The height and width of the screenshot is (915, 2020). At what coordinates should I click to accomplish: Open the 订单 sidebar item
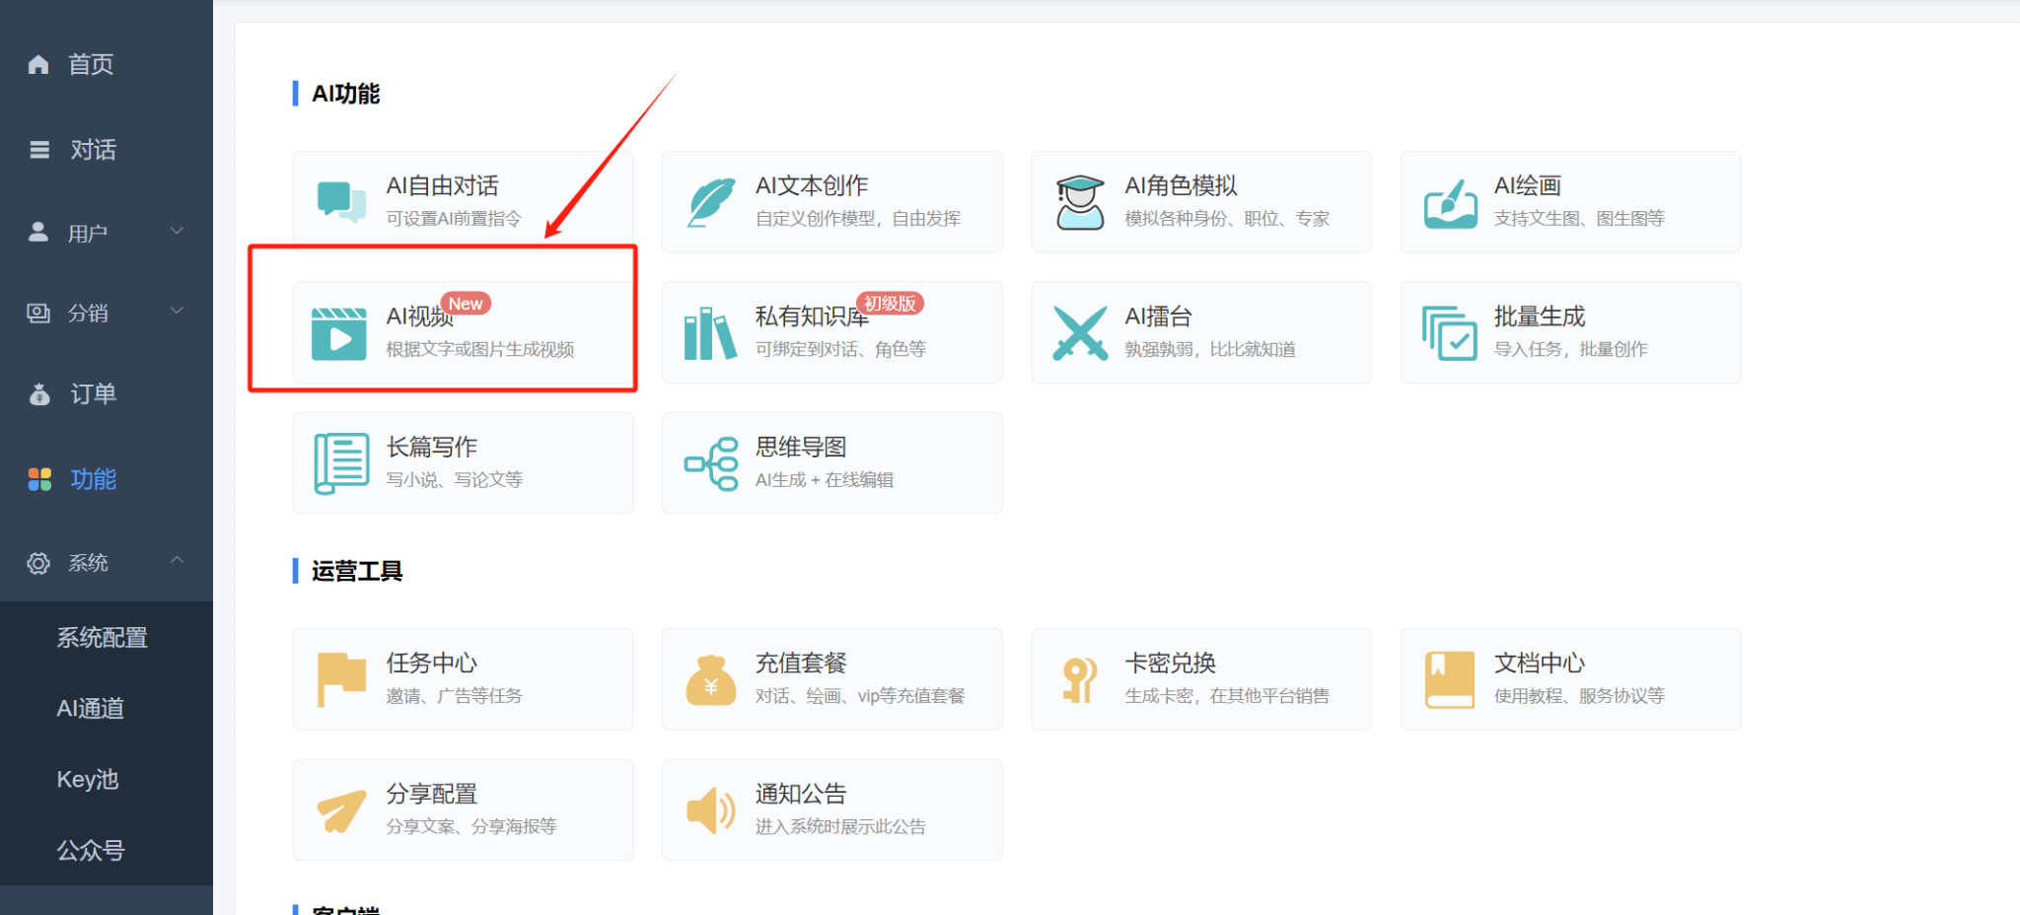(x=93, y=394)
